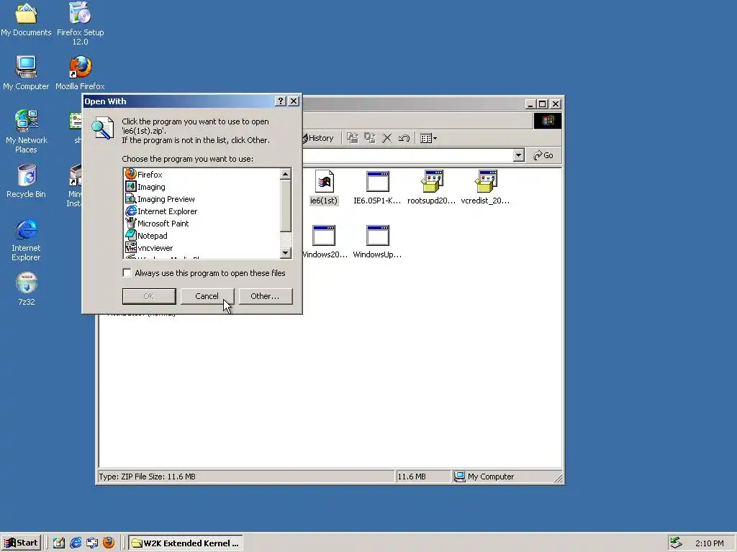Click the Go button
Viewport: 737px width, 552px height.
(543, 155)
